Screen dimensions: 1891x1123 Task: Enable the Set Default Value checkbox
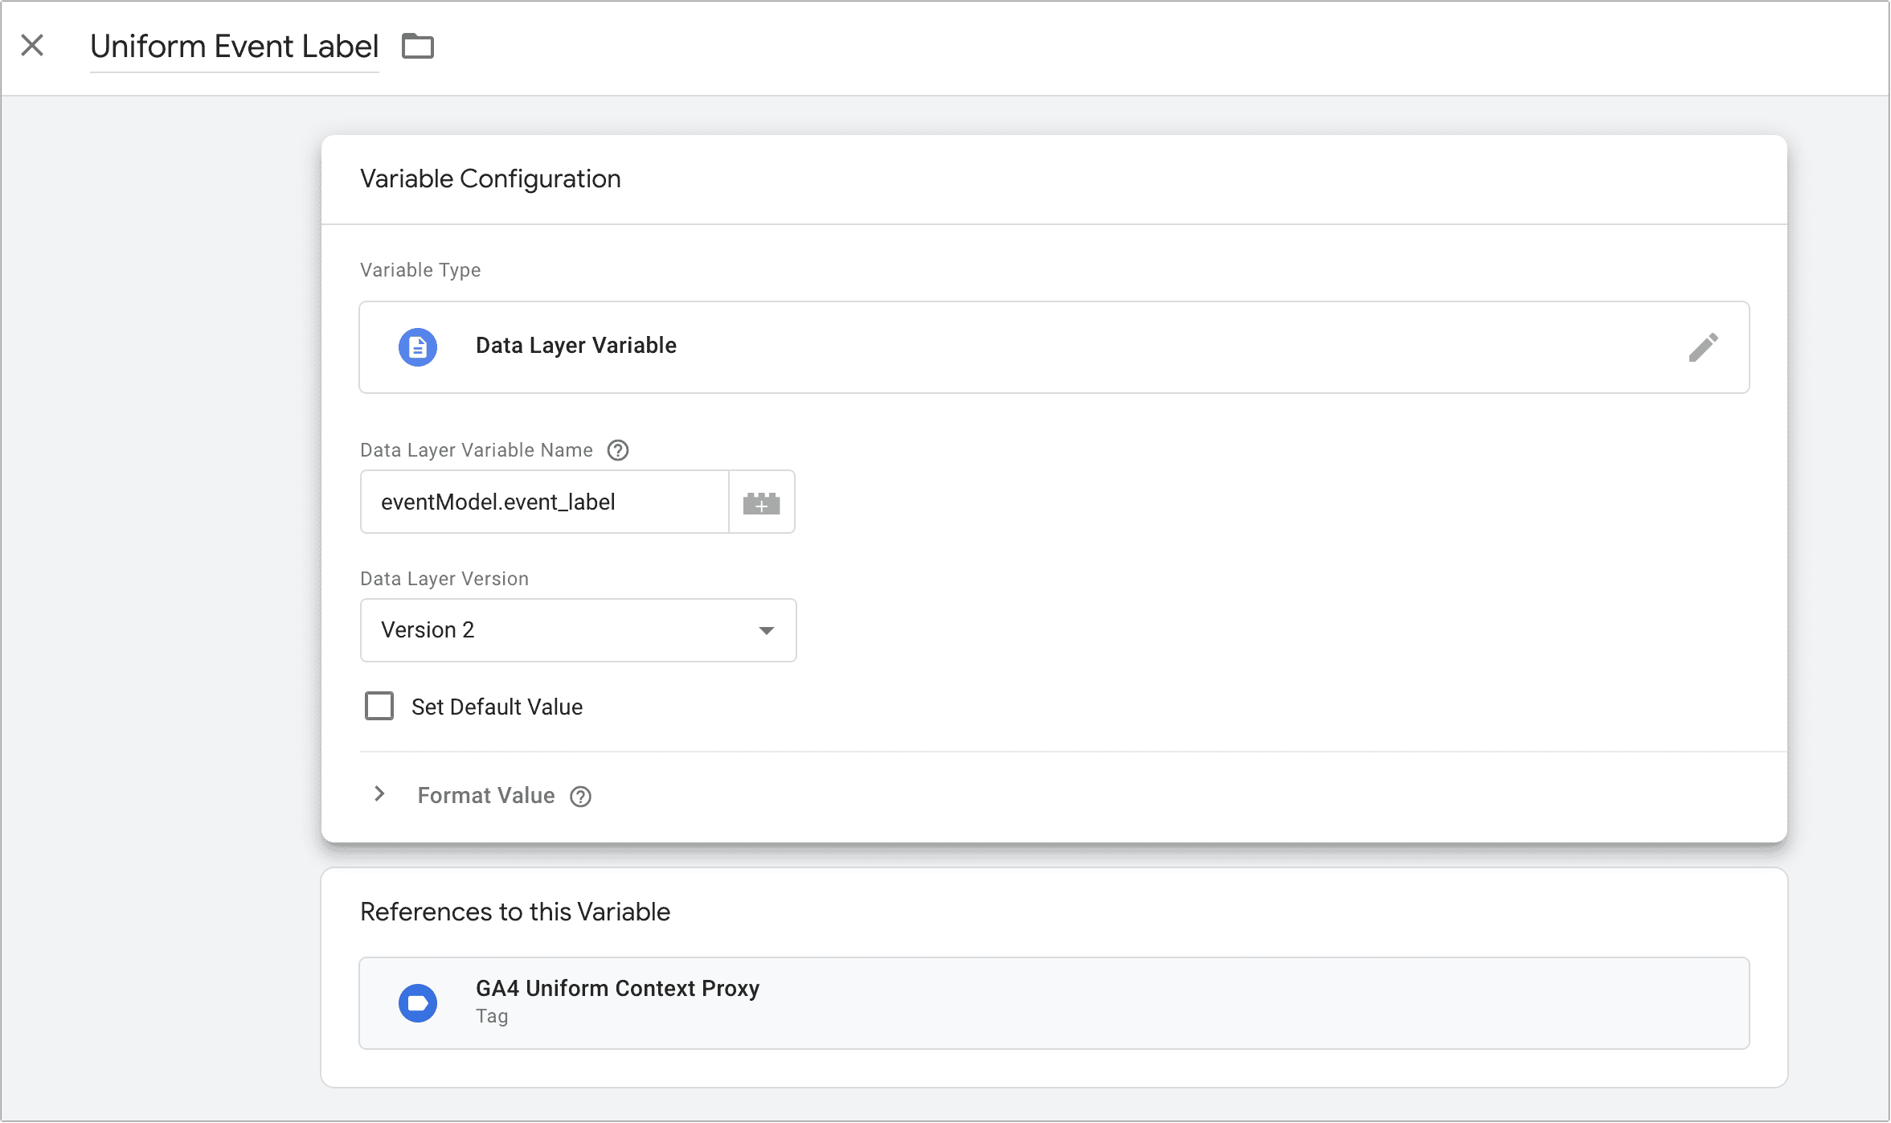pyautogui.click(x=379, y=706)
